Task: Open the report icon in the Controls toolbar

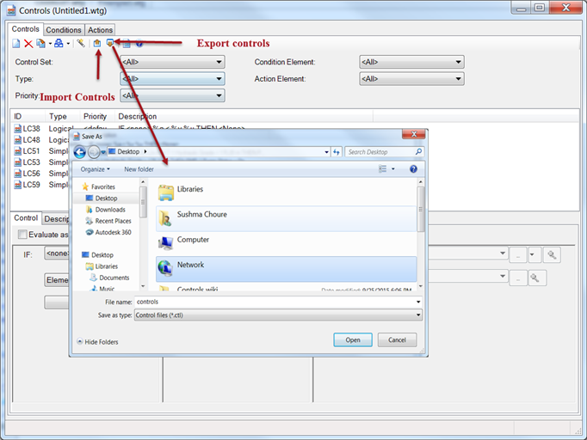Action: click(x=127, y=44)
